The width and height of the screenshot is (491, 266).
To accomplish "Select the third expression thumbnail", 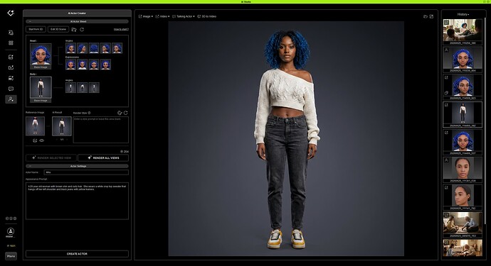I will pyautogui.click(x=94, y=65).
